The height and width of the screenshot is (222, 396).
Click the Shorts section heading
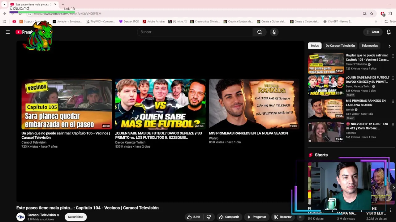point(321,155)
